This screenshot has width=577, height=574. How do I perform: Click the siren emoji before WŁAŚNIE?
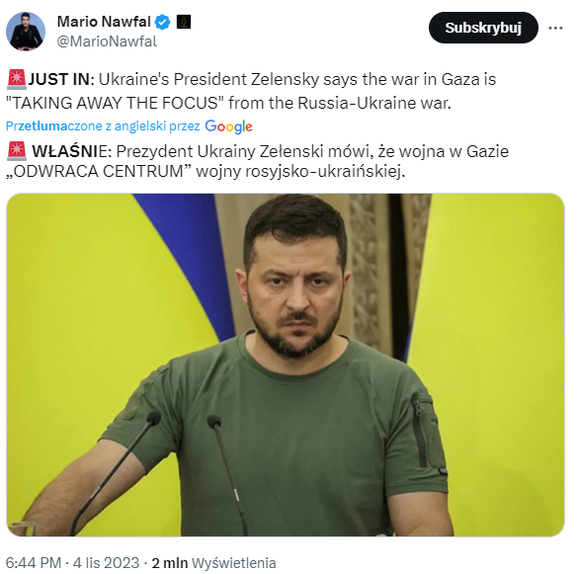click(17, 151)
